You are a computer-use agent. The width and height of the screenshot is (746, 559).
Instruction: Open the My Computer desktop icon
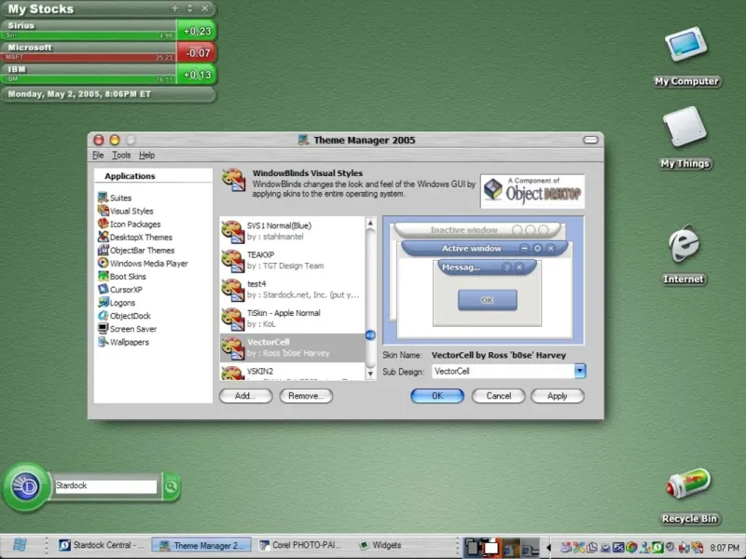pyautogui.click(x=685, y=44)
